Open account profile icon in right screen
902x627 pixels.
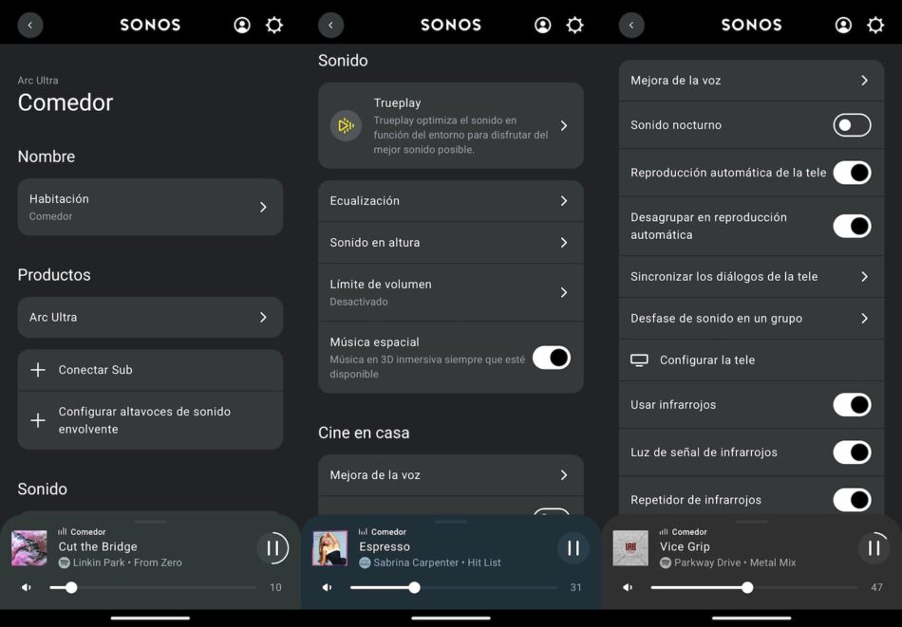(843, 26)
